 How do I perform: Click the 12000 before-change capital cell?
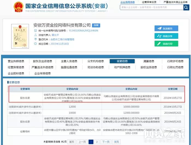point(72,107)
